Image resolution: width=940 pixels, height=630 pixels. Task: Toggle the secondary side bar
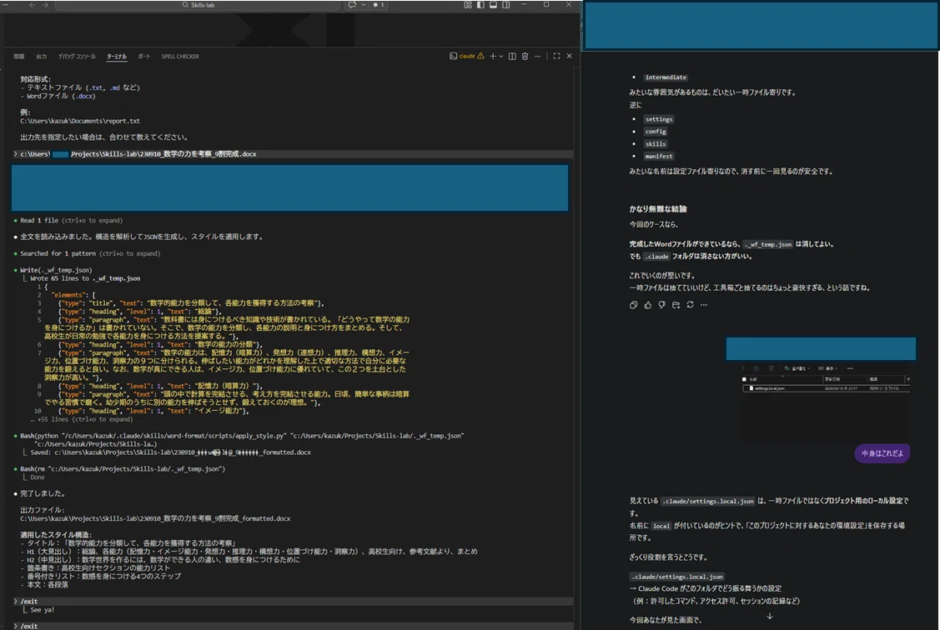pyautogui.click(x=506, y=5)
